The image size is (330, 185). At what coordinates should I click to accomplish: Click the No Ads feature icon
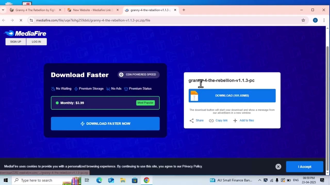coord(108,89)
